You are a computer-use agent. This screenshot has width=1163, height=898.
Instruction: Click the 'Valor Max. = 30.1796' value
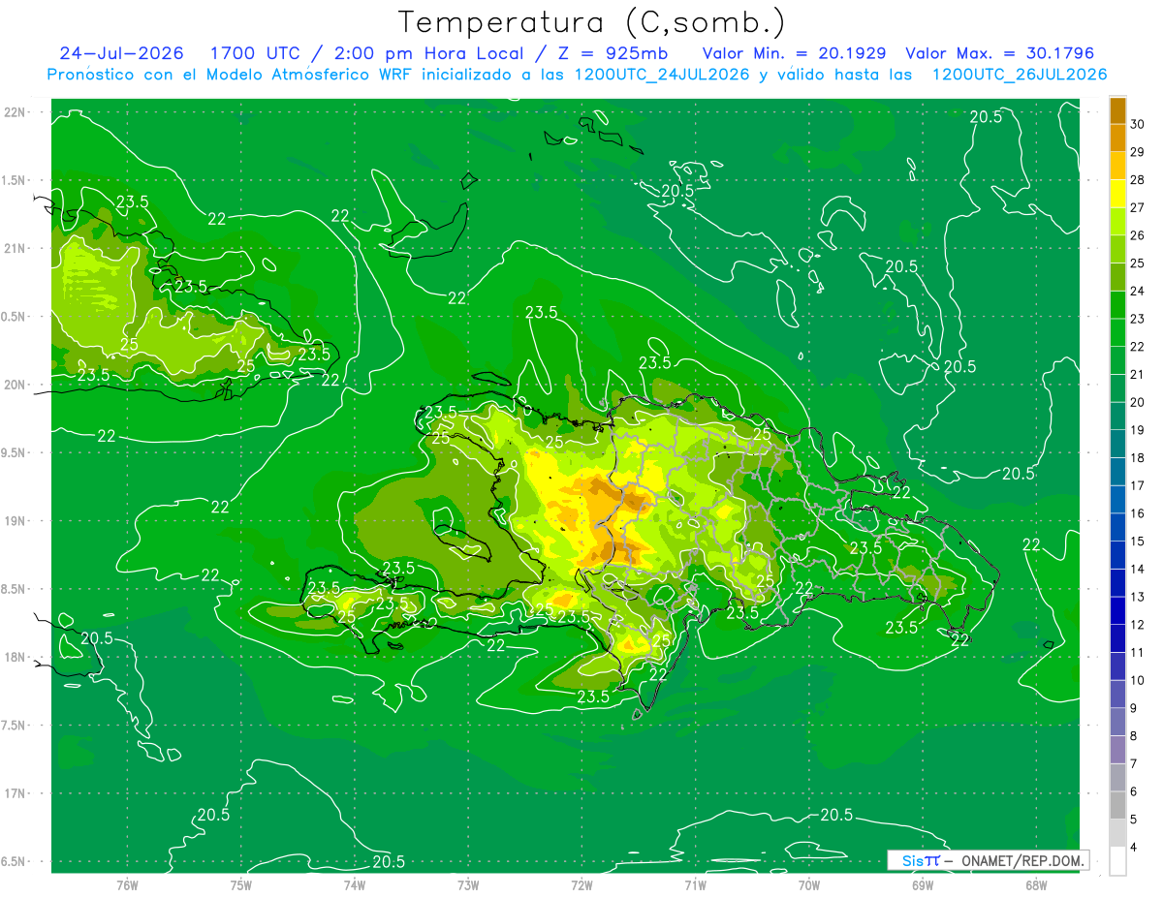(999, 53)
